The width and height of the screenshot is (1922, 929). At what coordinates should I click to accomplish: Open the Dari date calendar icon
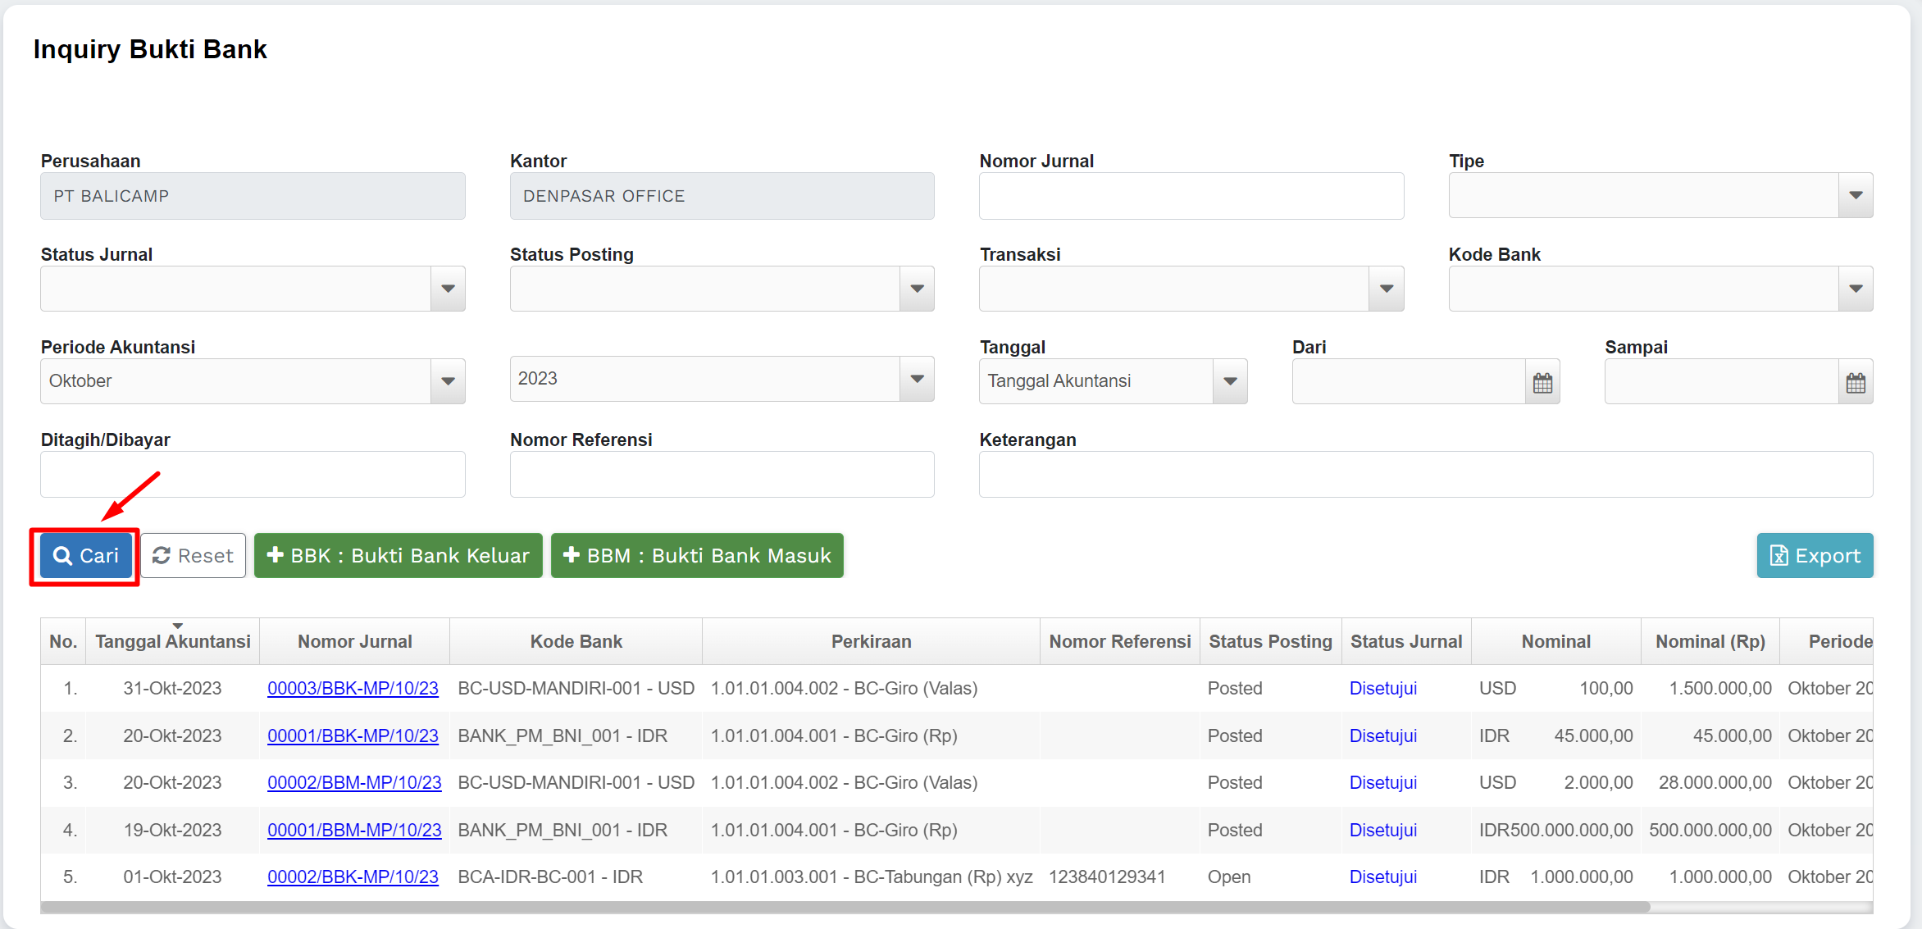click(x=1542, y=383)
